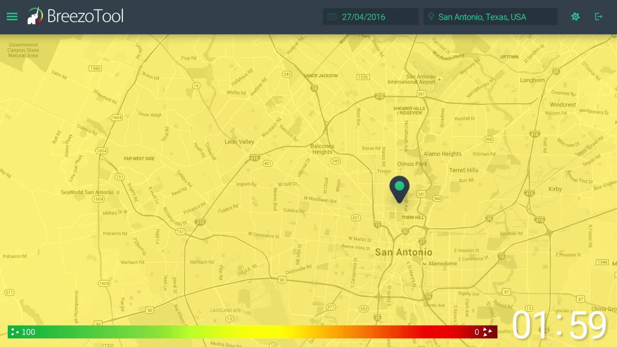This screenshot has height=347, width=617.
Task: Click San Antonio International Airport label
Action: (x=411, y=80)
